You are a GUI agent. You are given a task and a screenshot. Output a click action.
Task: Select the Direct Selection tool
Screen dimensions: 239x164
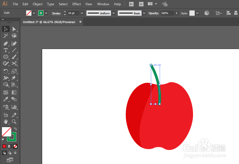pos(14,29)
